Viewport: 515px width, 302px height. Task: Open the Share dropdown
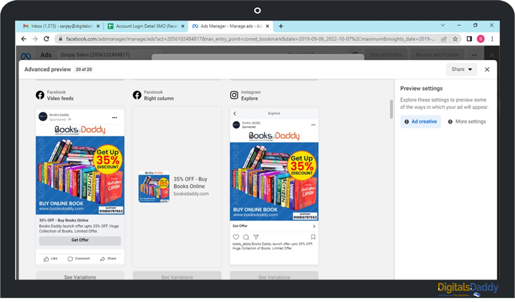(461, 69)
